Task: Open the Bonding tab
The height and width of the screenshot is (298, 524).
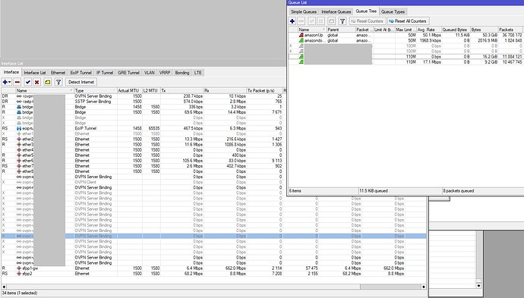Action: 182,73
